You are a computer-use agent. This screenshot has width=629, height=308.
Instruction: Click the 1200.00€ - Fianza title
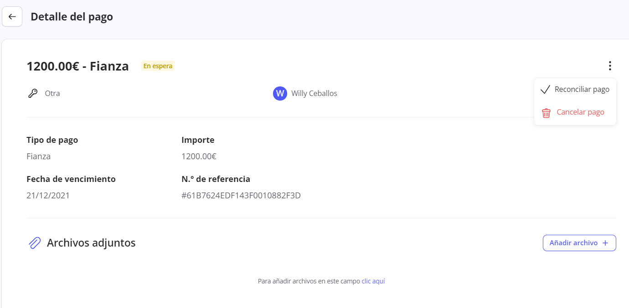point(77,66)
